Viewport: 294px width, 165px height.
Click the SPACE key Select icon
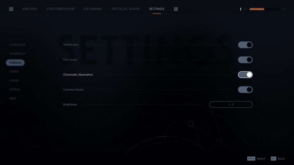pyautogui.click(x=251, y=159)
